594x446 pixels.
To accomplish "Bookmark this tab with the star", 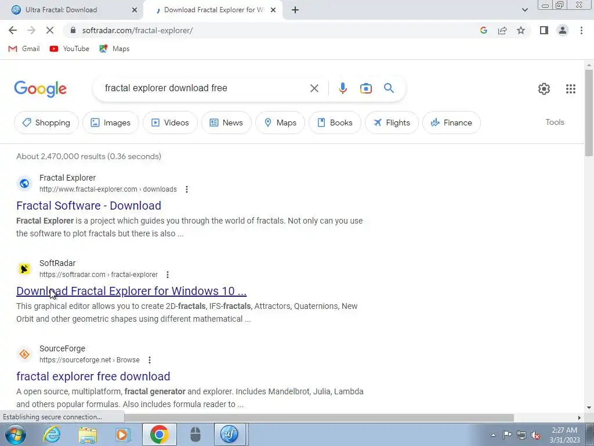I will (521, 30).
